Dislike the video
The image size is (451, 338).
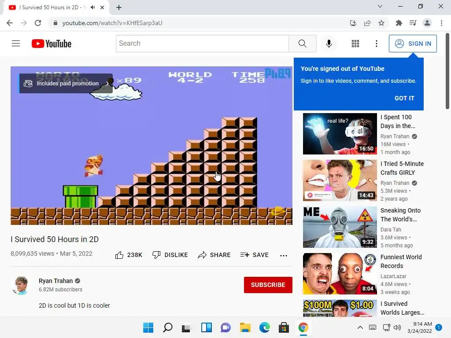tap(170, 255)
